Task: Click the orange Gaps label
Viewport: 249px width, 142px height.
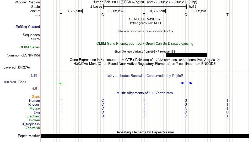Action: point(36,97)
